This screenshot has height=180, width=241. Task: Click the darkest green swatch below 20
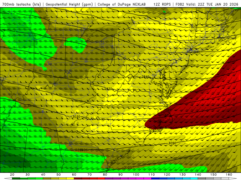click(x=16, y=178)
